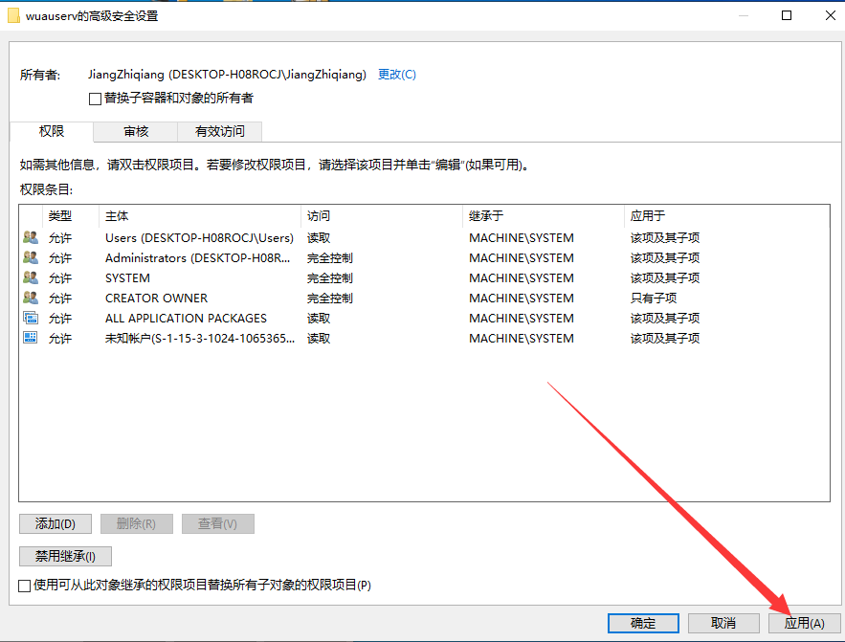Click the group icon beside Users entry
Viewport: 845px width, 642px height.
pos(31,237)
